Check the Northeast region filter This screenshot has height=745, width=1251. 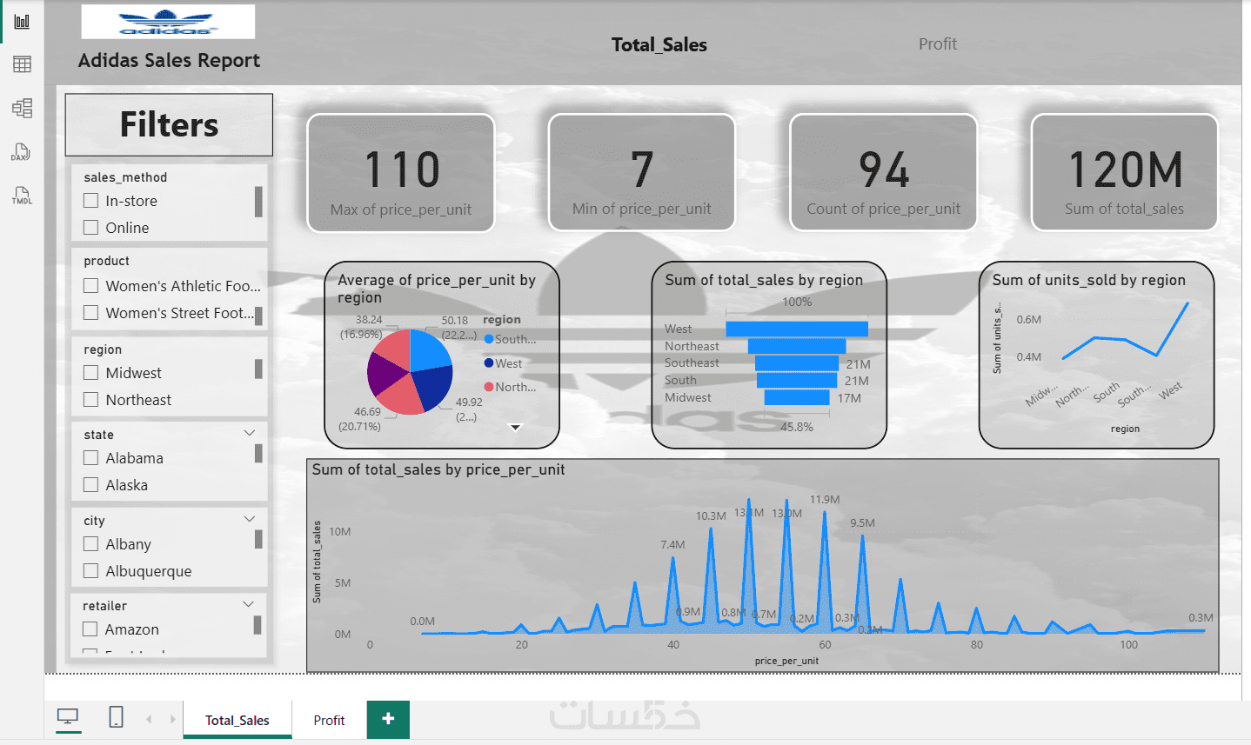90,400
